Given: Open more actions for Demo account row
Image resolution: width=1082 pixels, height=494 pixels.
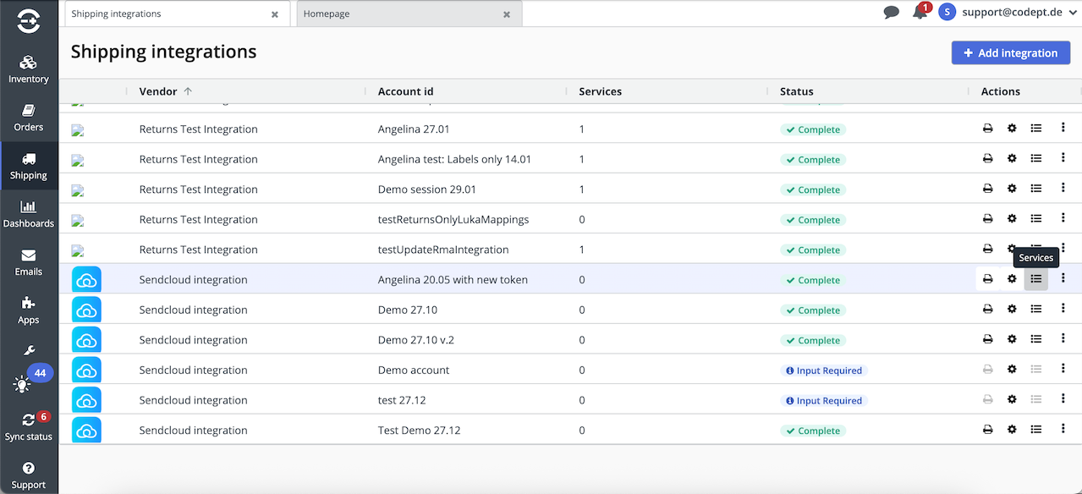Looking at the screenshot, I should pyautogui.click(x=1063, y=369).
